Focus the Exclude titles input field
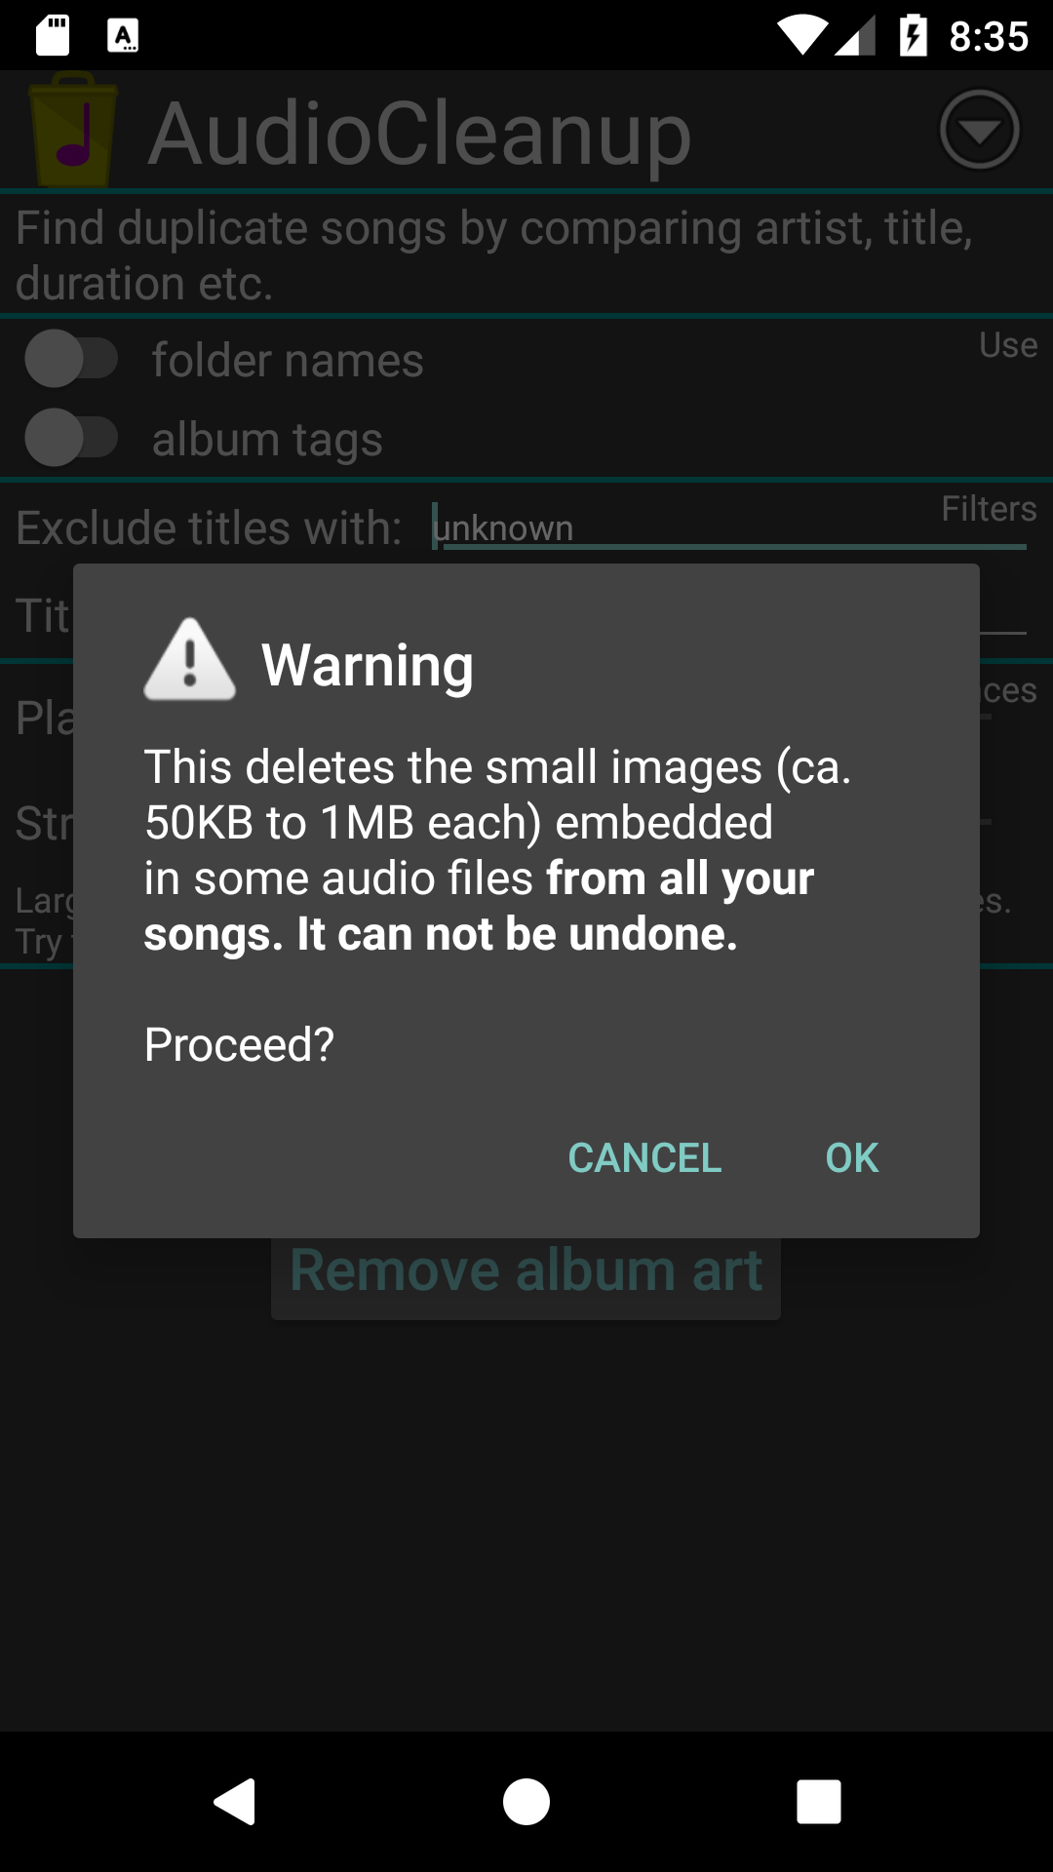This screenshot has height=1872, width=1053. [x=729, y=527]
